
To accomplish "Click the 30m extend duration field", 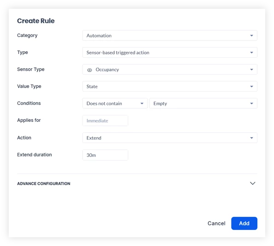I will (105, 155).
